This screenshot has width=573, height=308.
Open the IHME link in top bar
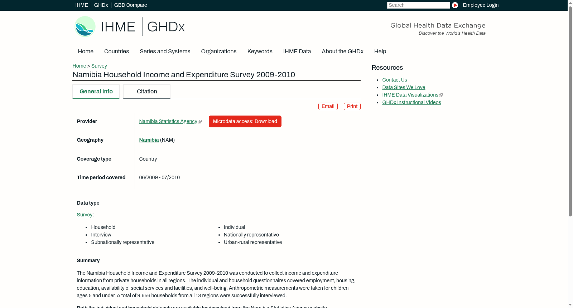[82, 5]
